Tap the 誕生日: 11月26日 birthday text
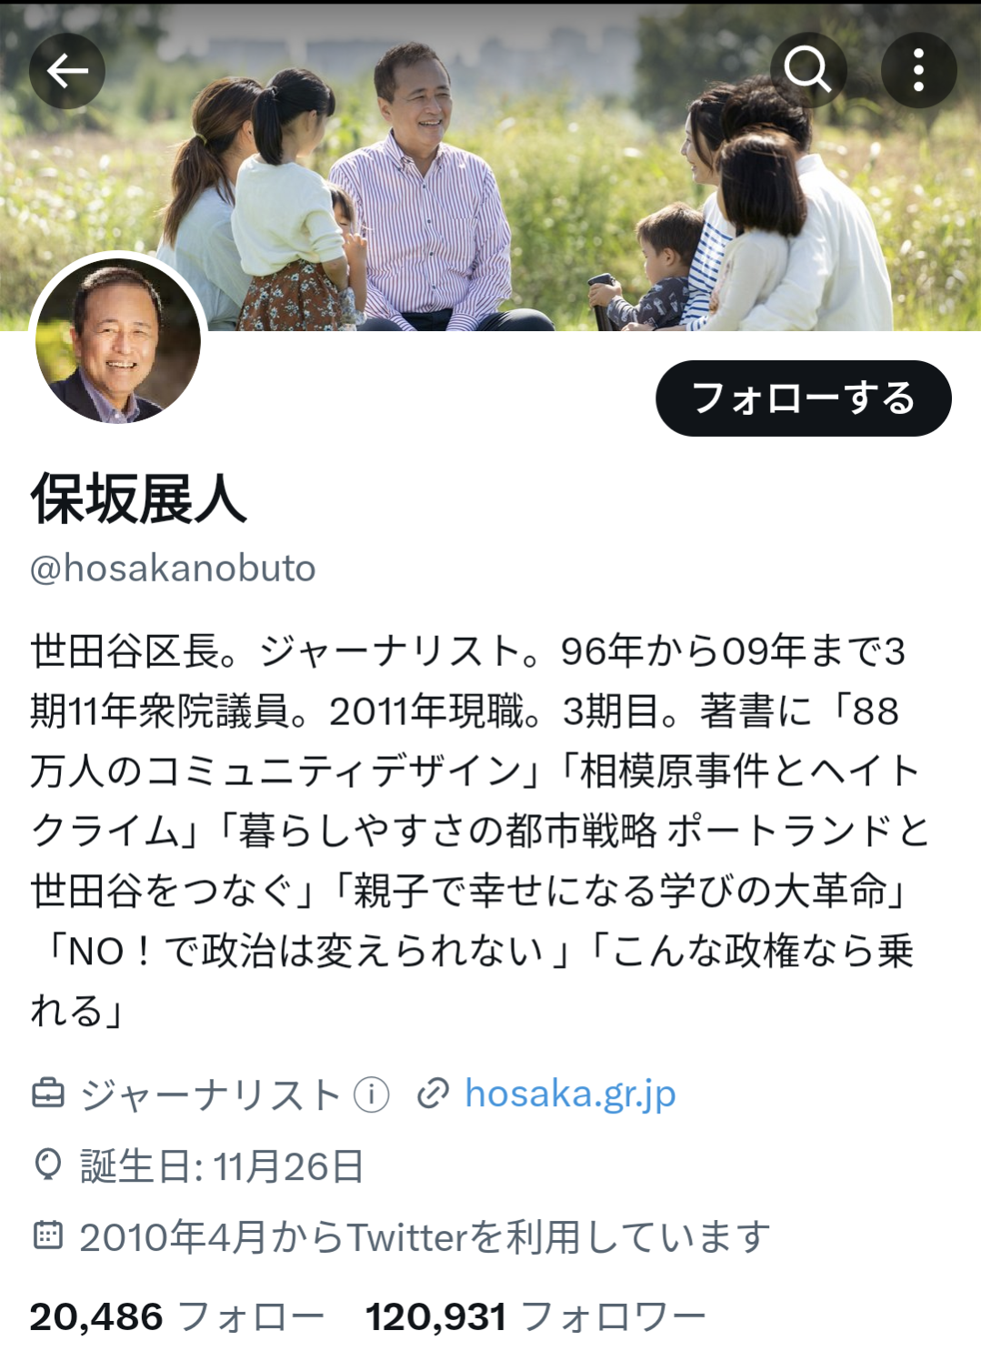 pyautogui.click(x=222, y=1165)
